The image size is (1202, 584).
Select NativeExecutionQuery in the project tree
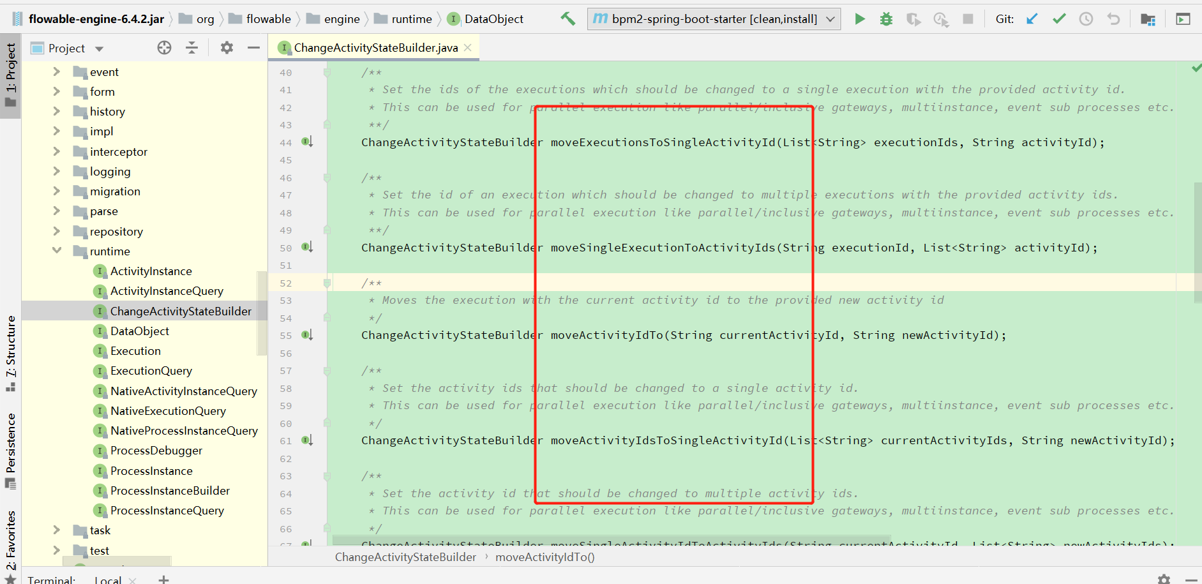click(168, 410)
